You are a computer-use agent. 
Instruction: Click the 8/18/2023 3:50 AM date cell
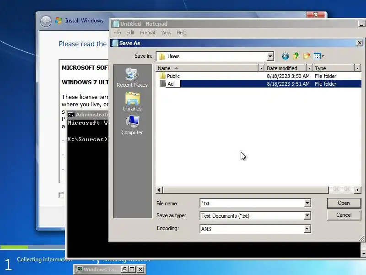(288, 76)
